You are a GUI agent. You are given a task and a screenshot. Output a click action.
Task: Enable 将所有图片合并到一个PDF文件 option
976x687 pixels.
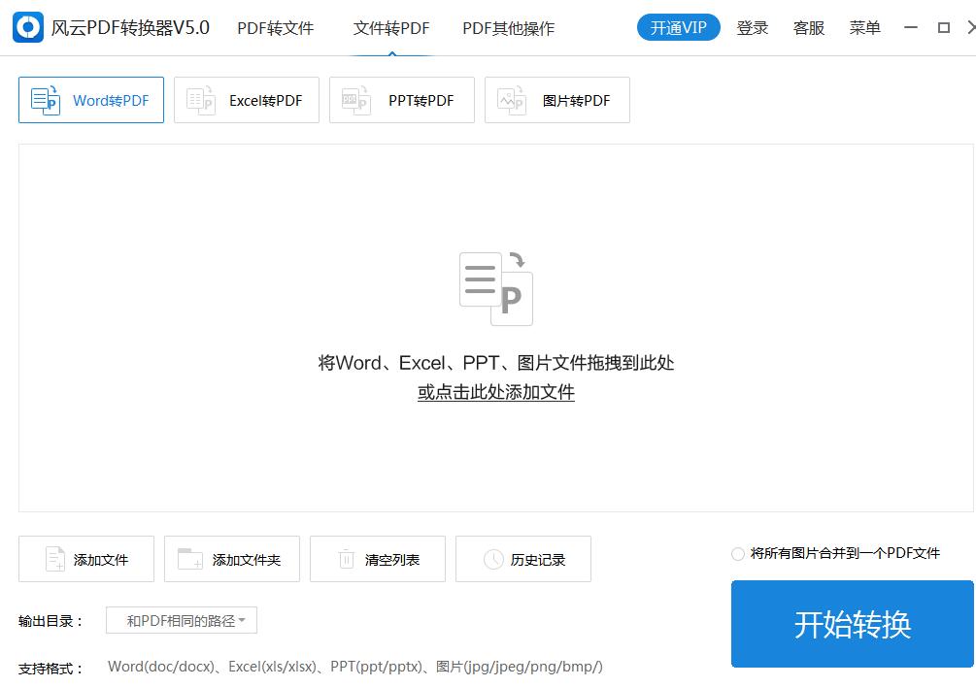point(737,553)
